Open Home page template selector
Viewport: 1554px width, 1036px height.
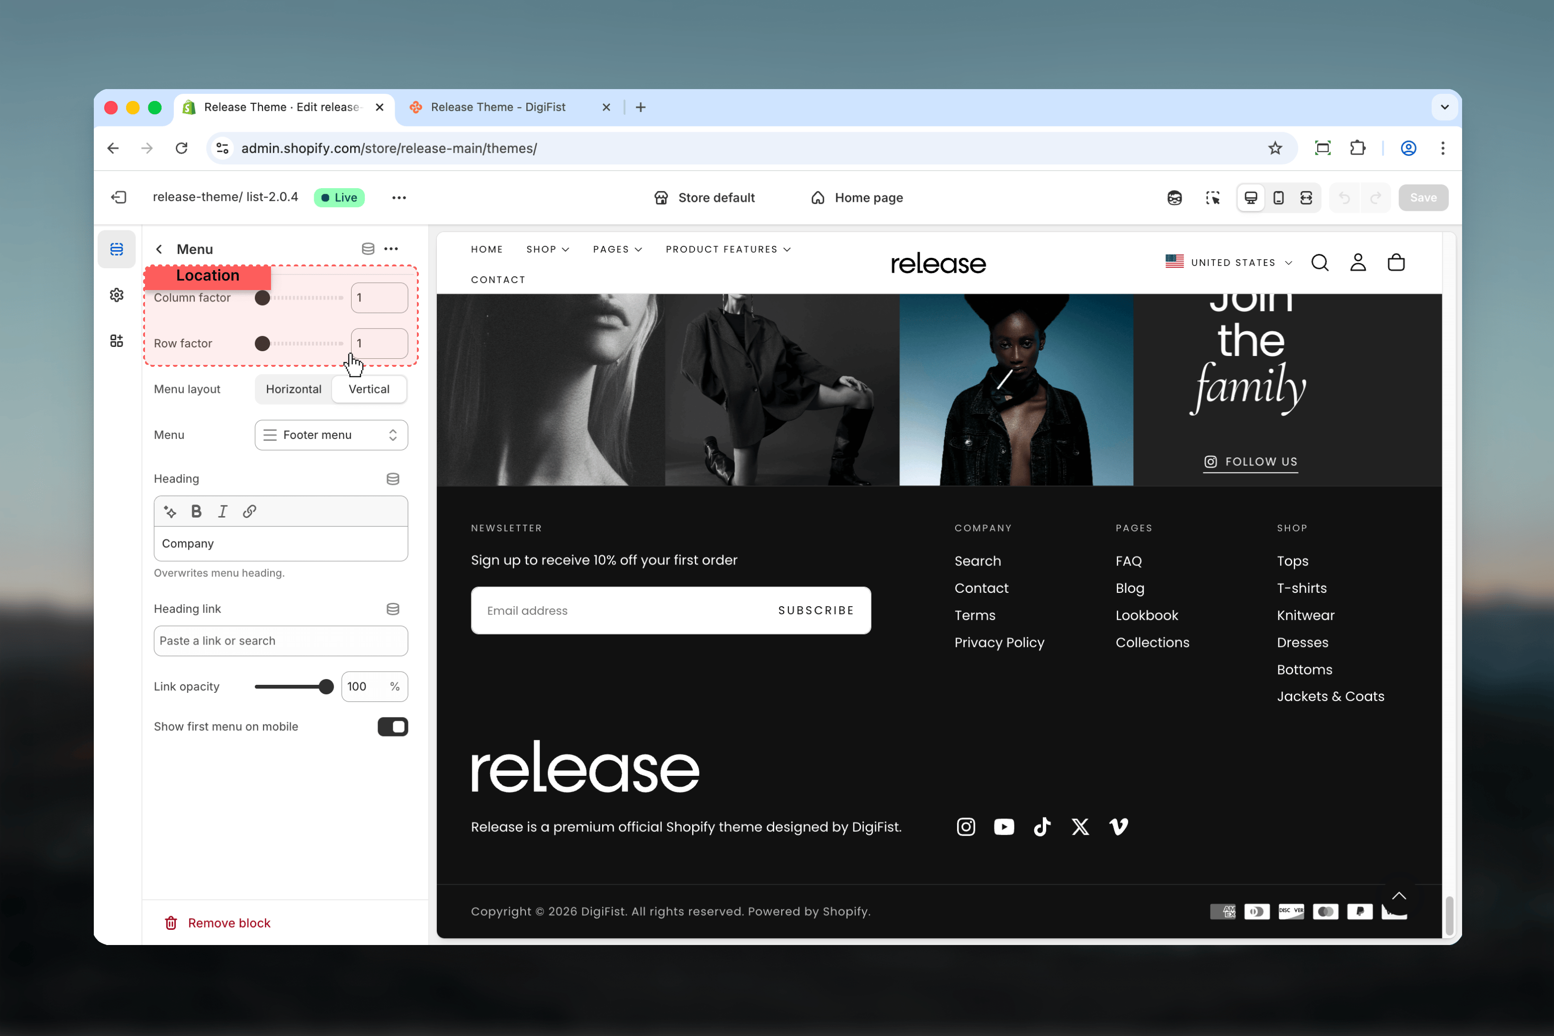[x=857, y=198]
